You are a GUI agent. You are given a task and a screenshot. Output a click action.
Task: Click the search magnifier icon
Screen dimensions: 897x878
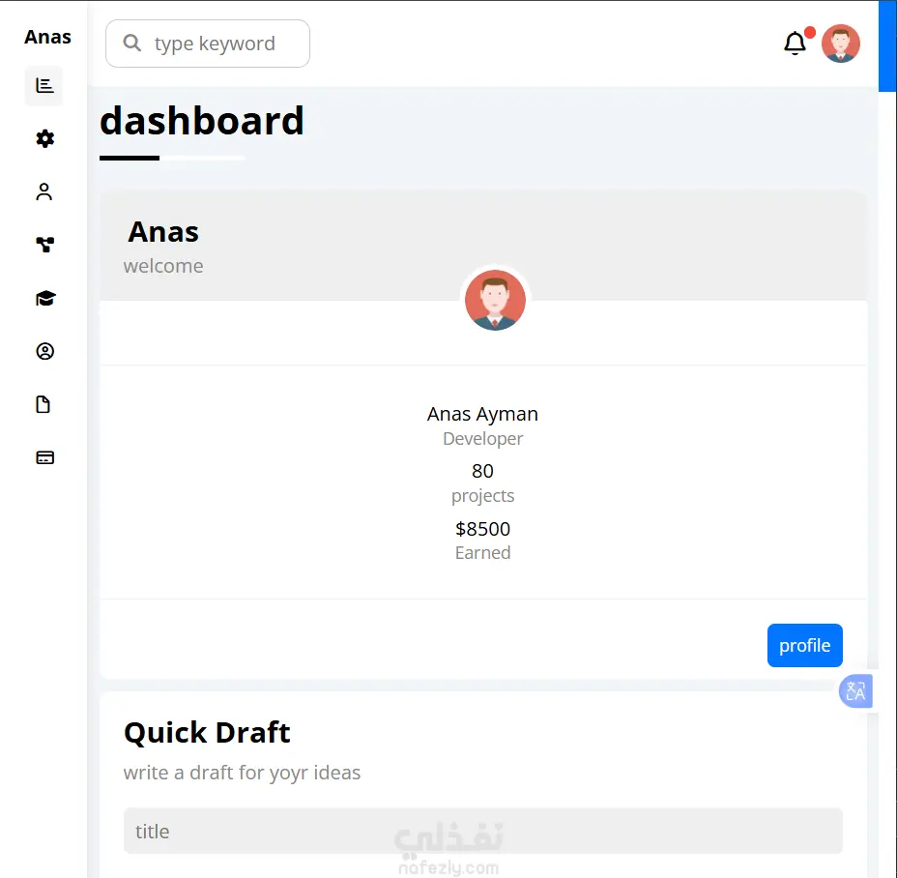(x=132, y=43)
